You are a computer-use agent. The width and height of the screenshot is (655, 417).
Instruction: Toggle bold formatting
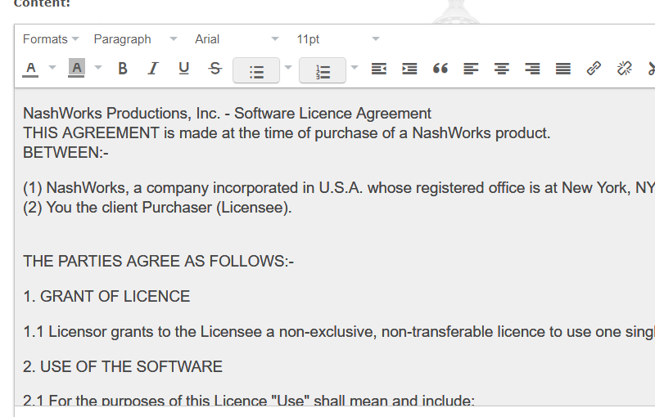(122, 69)
